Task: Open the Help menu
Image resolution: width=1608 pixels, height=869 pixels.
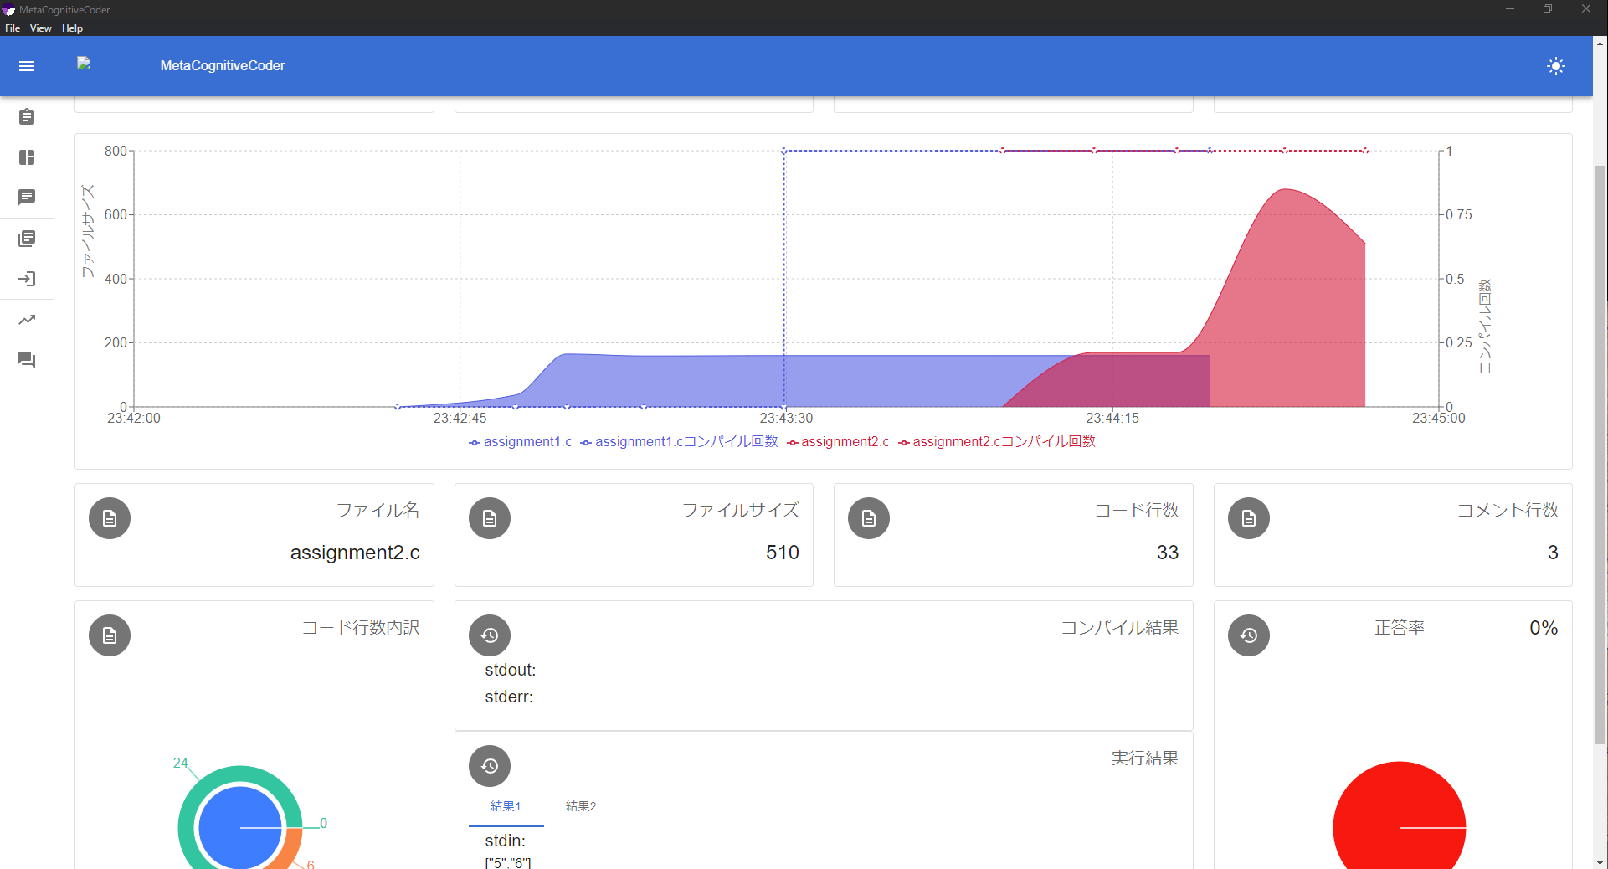Action: (x=72, y=28)
